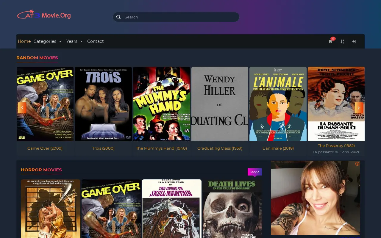Click the sidebar advertisement photo
Image resolution: width=381 pixels, height=238 pixels.
[x=316, y=198]
